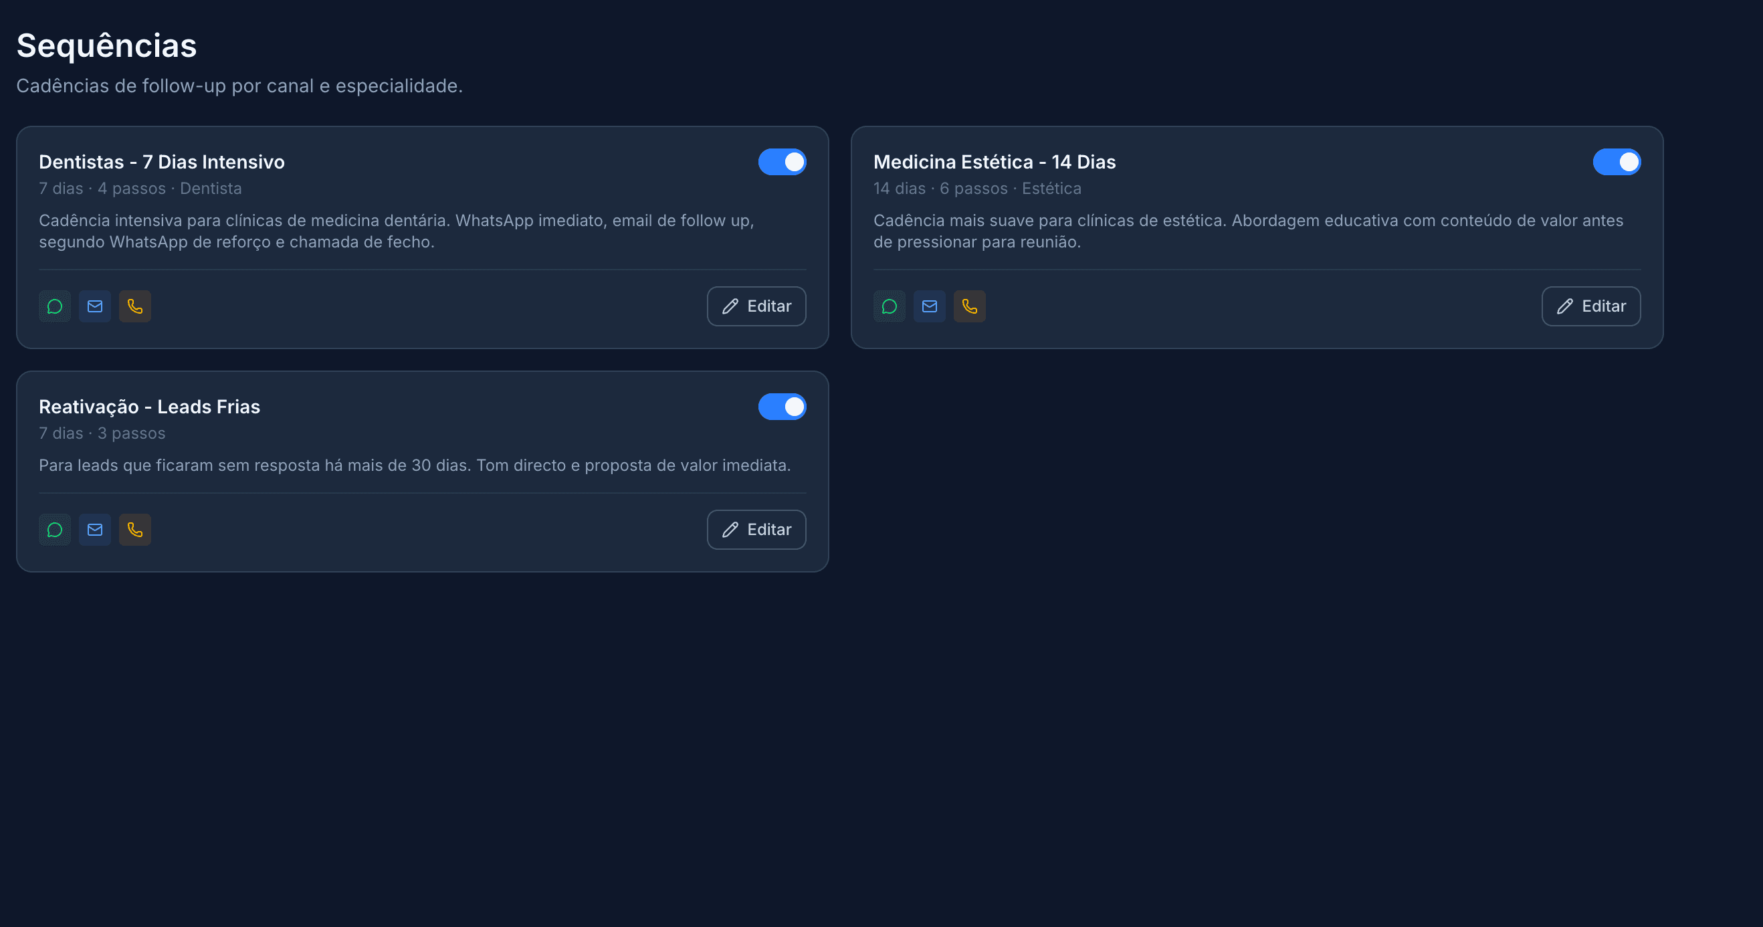Click WhatsApp icon in Dentistas card
Viewport: 1763px width, 927px height.
coord(55,306)
